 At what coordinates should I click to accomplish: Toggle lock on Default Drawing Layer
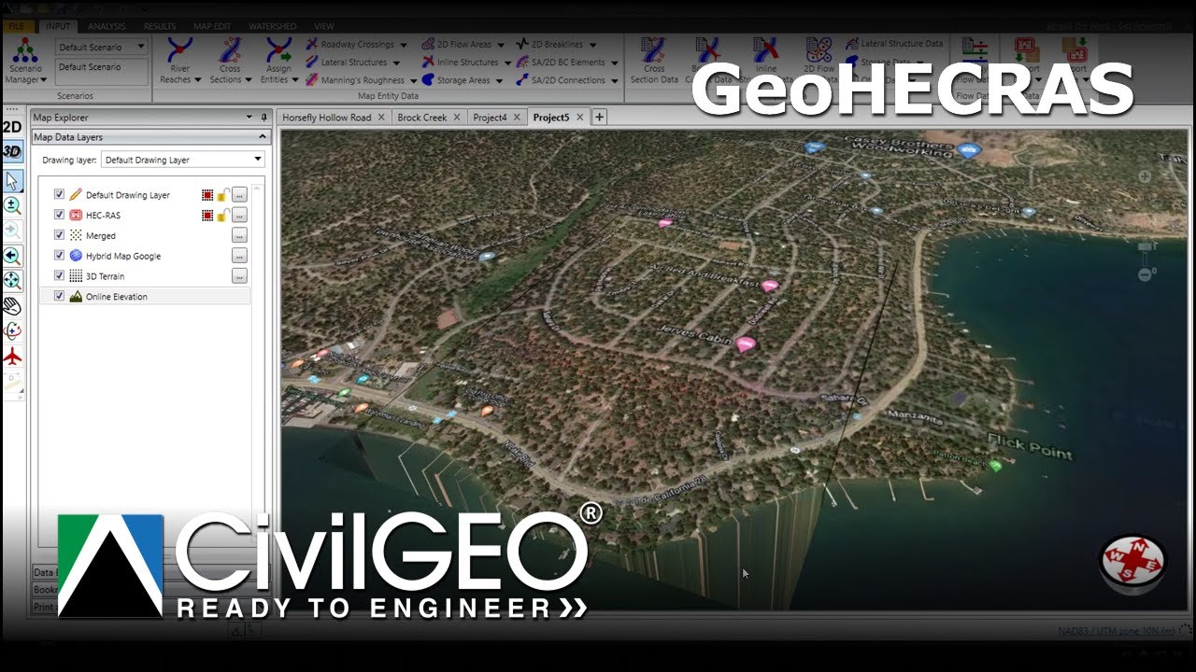point(222,195)
